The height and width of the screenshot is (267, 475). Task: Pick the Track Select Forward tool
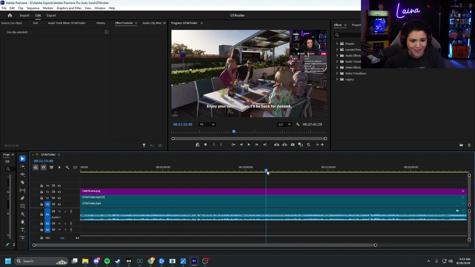pos(22,167)
